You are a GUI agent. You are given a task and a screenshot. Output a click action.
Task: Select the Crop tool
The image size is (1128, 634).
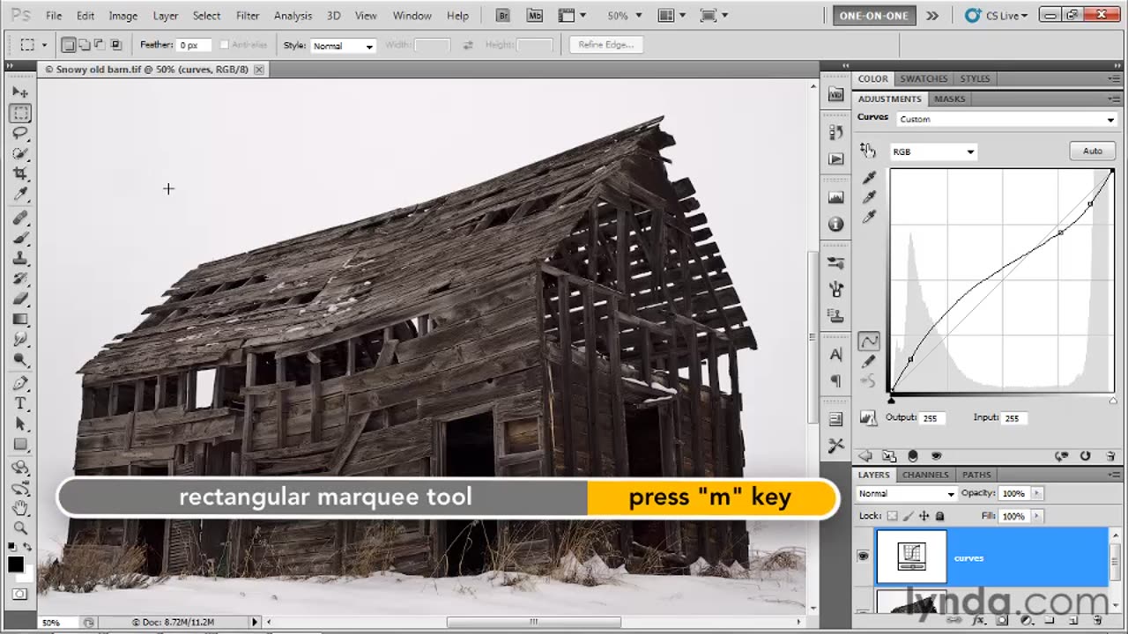coord(20,173)
